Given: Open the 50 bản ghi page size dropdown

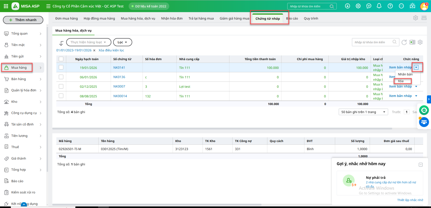Looking at the screenshot, I should tap(363, 112).
